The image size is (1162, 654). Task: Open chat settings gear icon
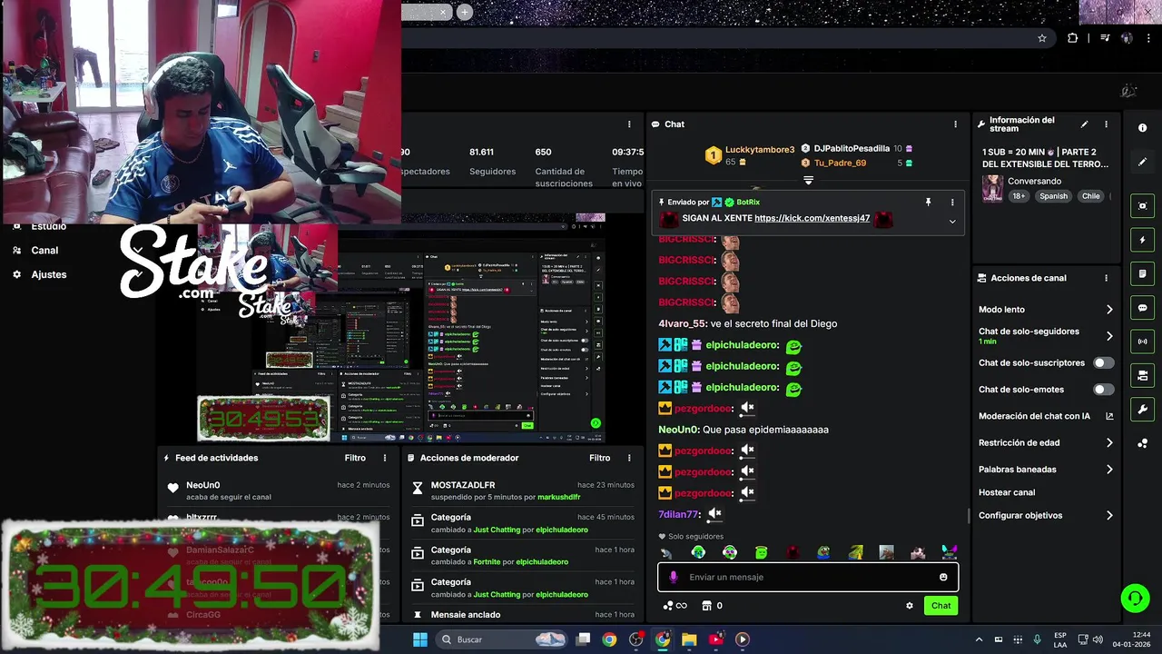tap(910, 606)
